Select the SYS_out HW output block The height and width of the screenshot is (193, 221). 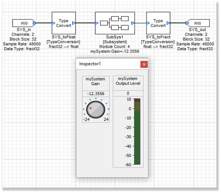coord(198,23)
